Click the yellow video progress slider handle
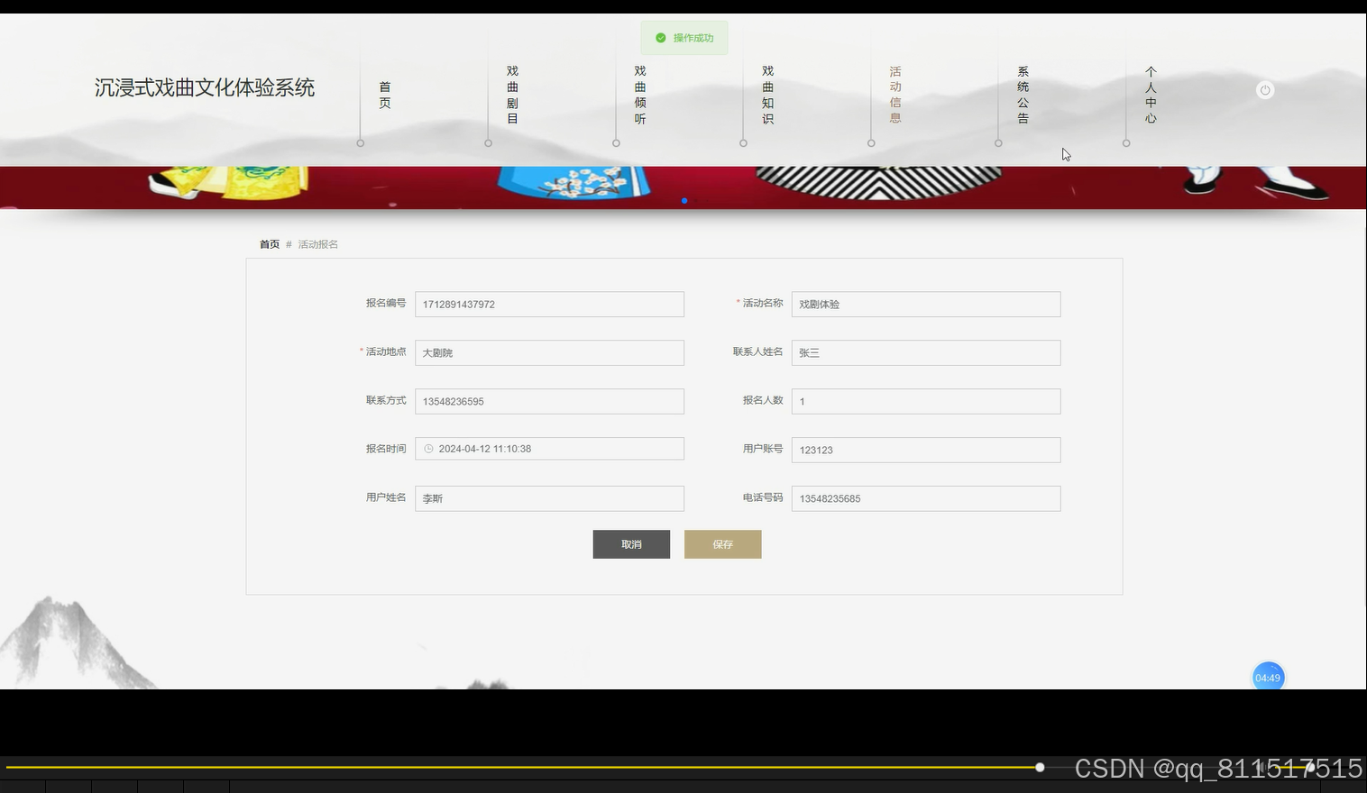 tap(1039, 767)
